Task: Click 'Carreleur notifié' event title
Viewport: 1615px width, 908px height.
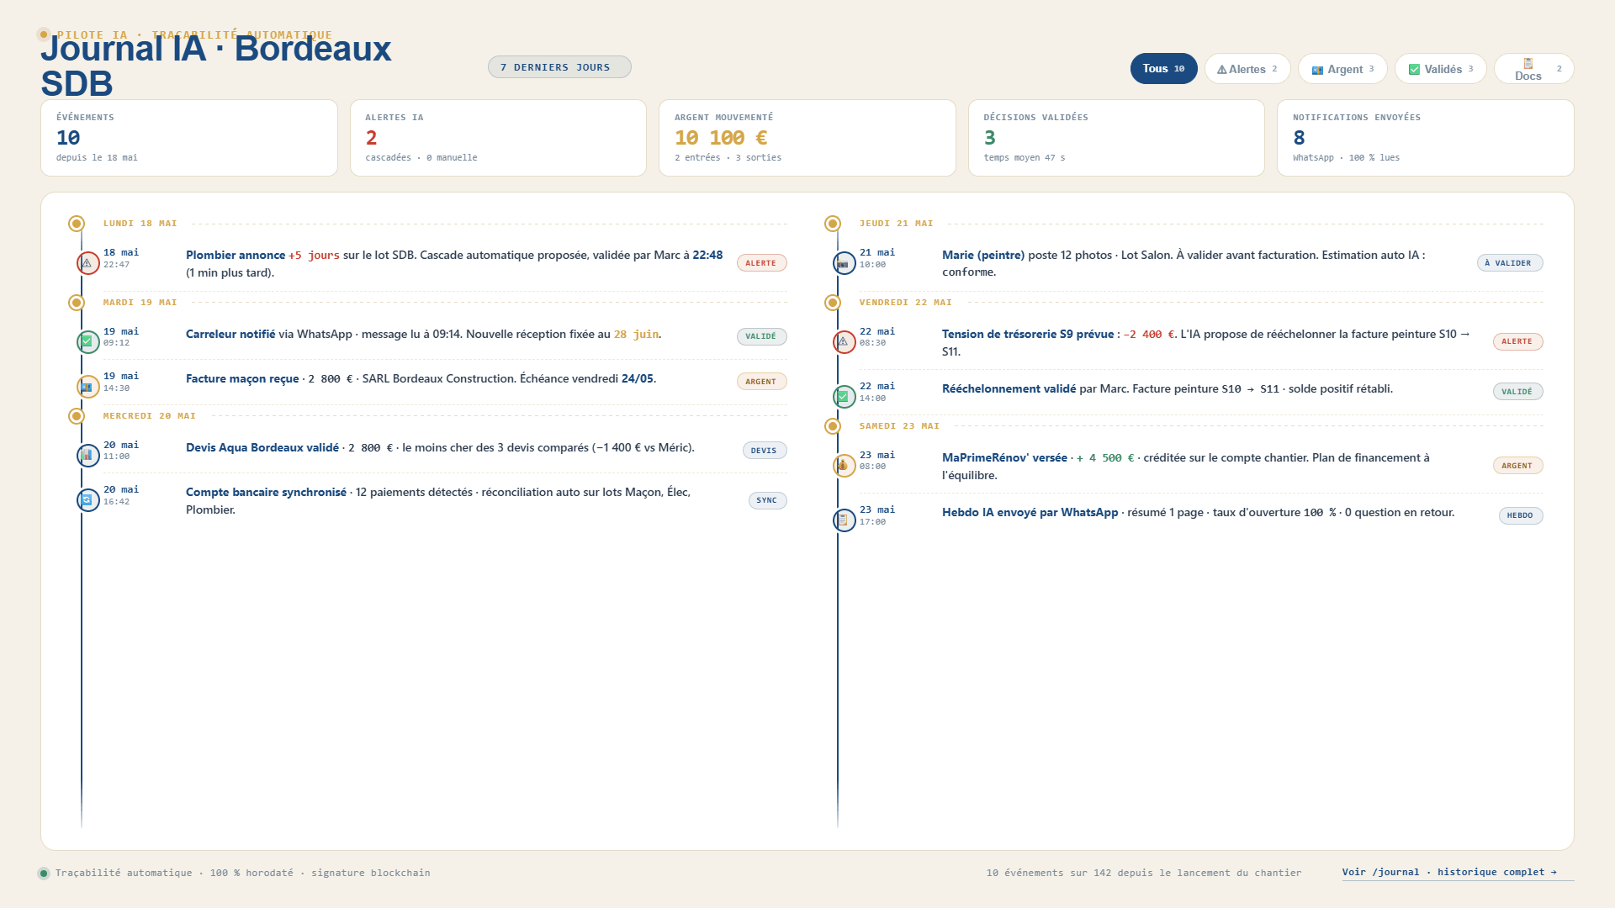Action: pyautogui.click(x=230, y=334)
